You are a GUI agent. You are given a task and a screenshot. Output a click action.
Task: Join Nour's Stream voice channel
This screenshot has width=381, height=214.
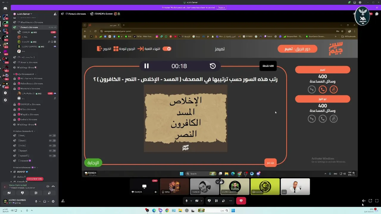35,62
